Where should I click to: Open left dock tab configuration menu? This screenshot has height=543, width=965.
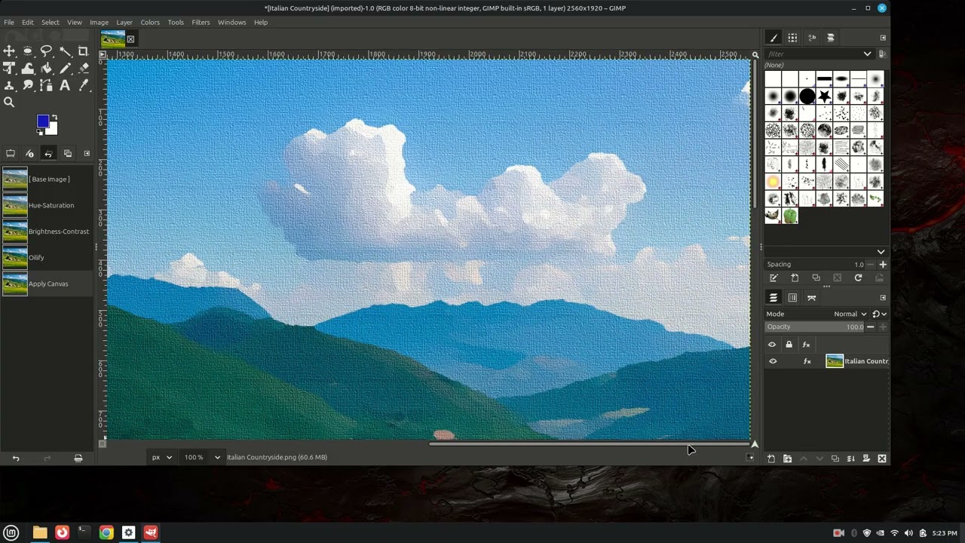click(87, 153)
